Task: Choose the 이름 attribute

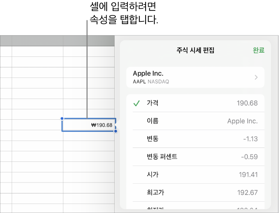Action: [x=195, y=121]
